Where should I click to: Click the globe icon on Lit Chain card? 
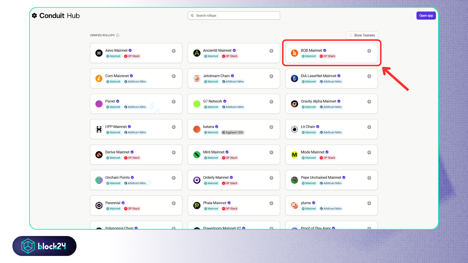click(369, 127)
